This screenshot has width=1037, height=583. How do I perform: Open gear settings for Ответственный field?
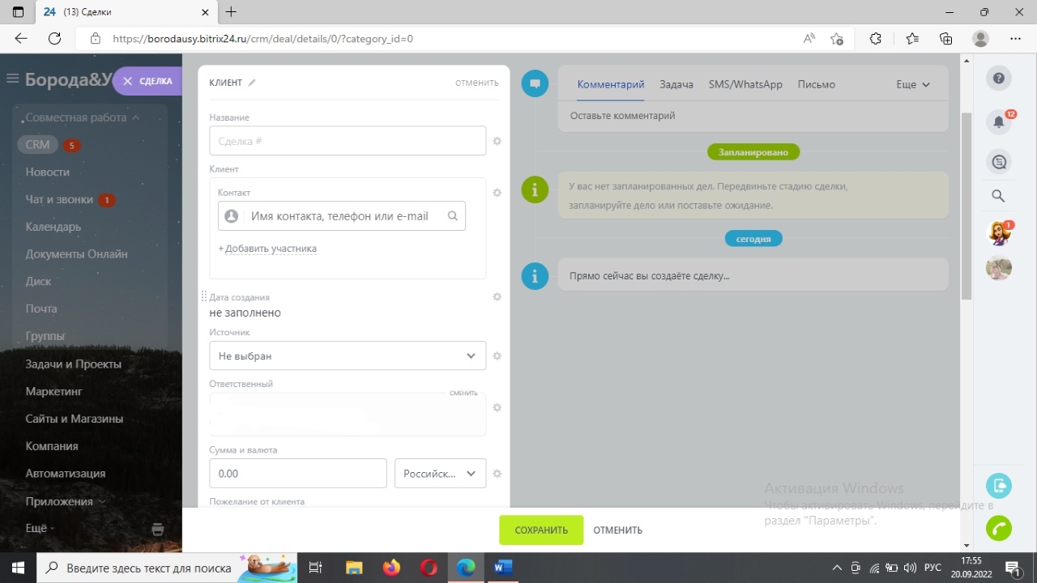point(497,408)
